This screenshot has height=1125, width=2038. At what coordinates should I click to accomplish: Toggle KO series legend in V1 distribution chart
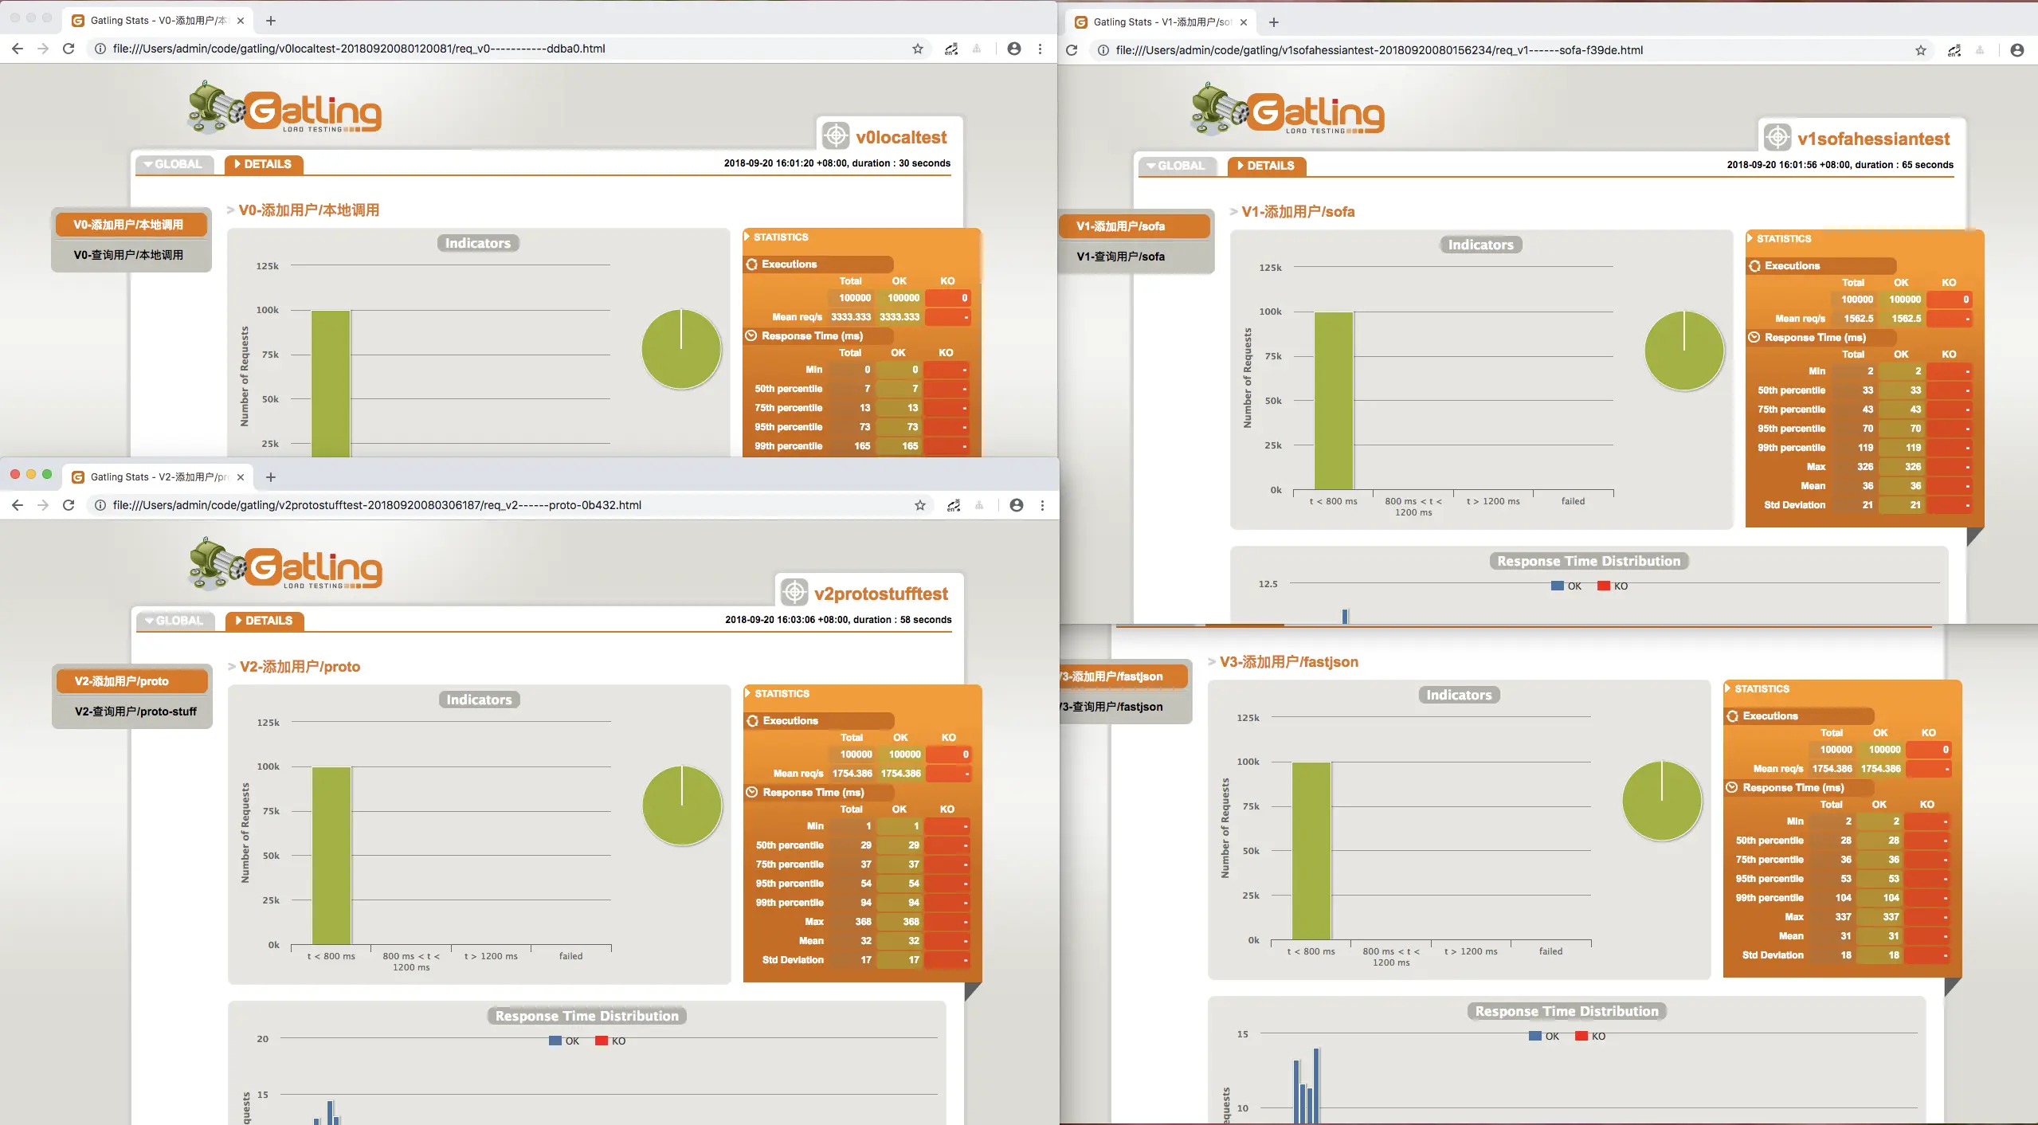point(1613,586)
